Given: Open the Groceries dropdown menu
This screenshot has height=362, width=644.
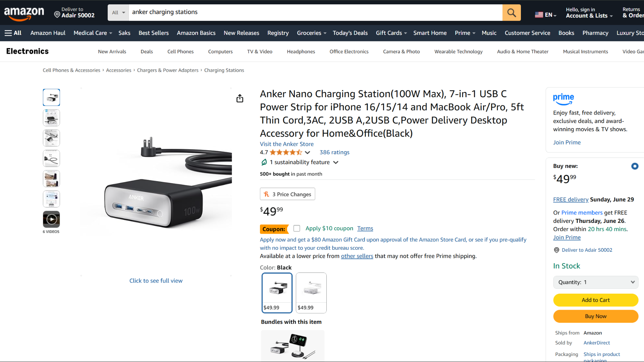Looking at the screenshot, I should pos(312,33).
